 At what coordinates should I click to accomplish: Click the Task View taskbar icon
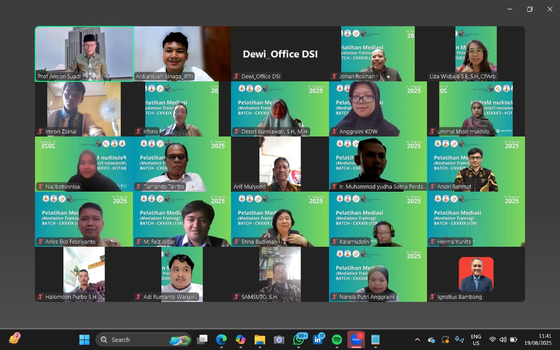tap(202, 339)
